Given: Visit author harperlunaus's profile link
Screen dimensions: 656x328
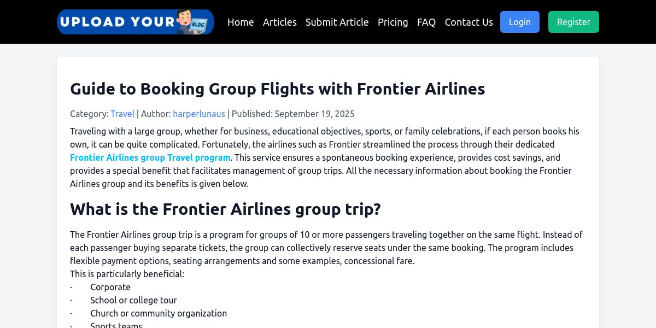Looking at the screenshot, I should pyautogui.click(x=199, y=114).
